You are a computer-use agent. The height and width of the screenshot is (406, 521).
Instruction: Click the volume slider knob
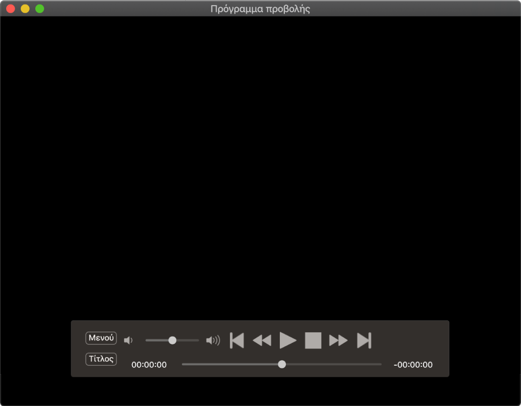coord(172,340)
